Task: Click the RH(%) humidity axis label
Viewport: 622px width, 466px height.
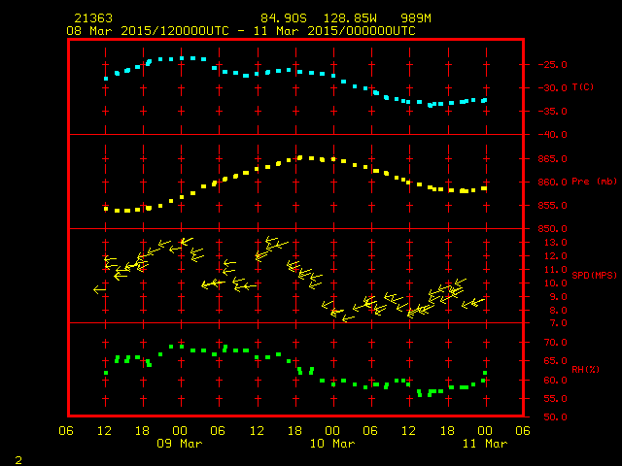Action: [585, 369]
